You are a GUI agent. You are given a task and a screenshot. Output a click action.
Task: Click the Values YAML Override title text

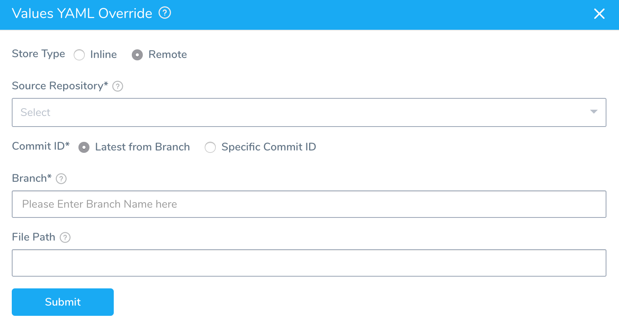click(x=82, y=13)
